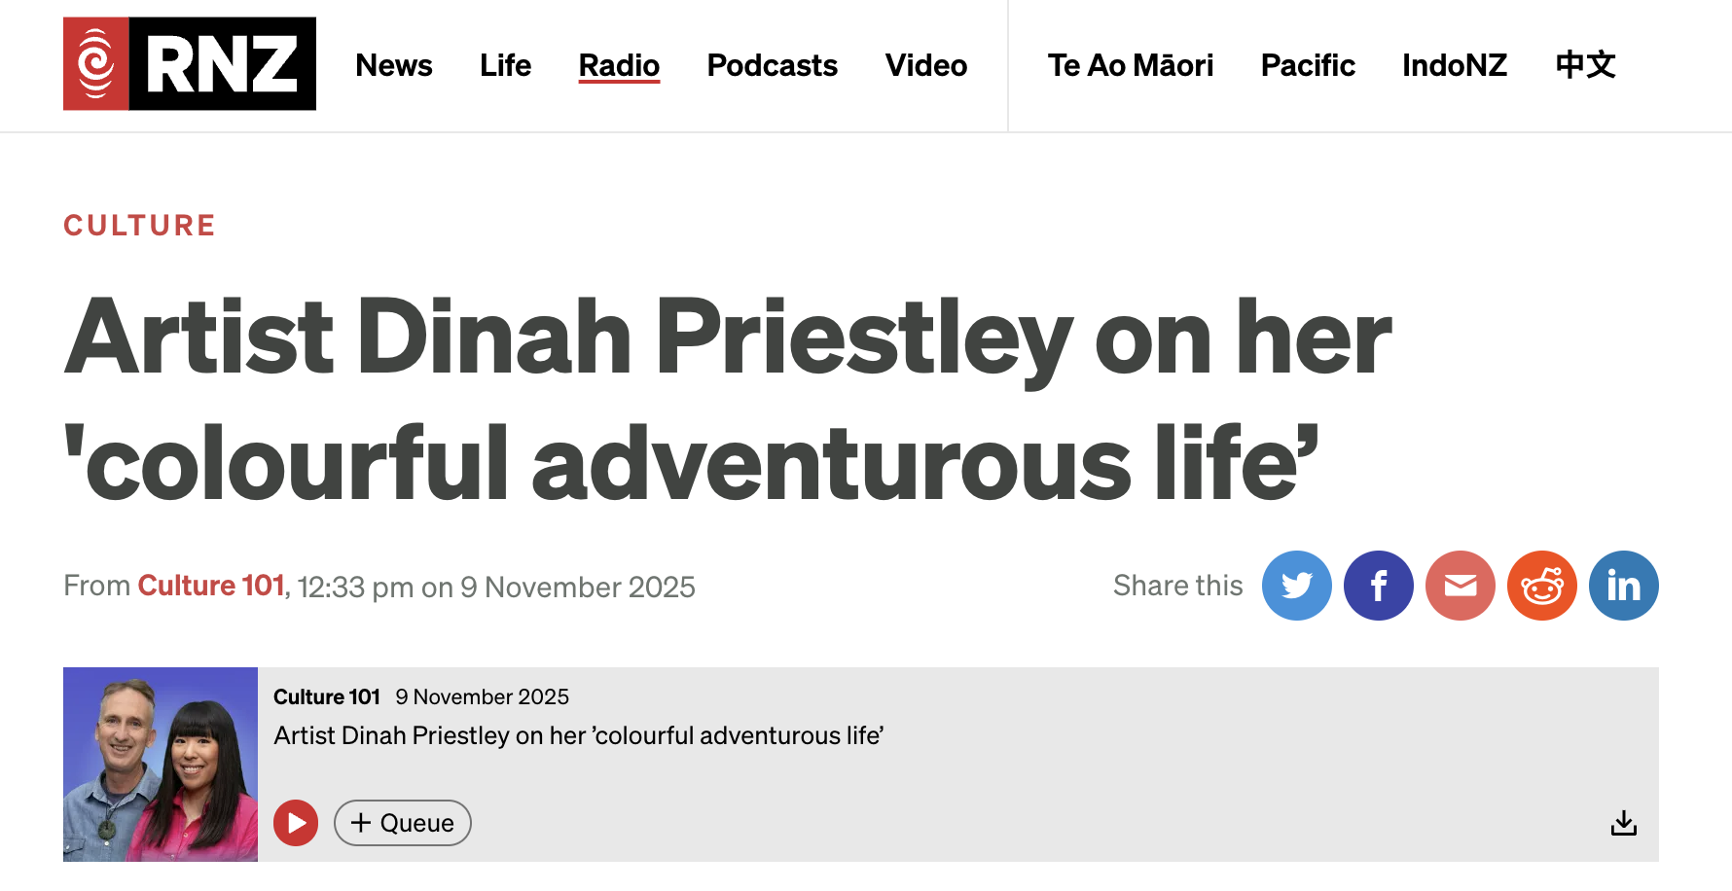Image resolution: width=1732 pixels, height=891 pixels.
Task: Share article on Twitter
Action: [x=1297, y=586]
